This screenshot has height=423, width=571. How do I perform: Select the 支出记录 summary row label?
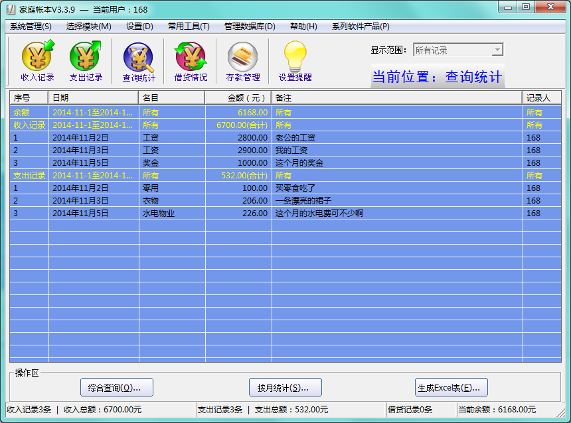pyautogui.click(x=29, y=175)
